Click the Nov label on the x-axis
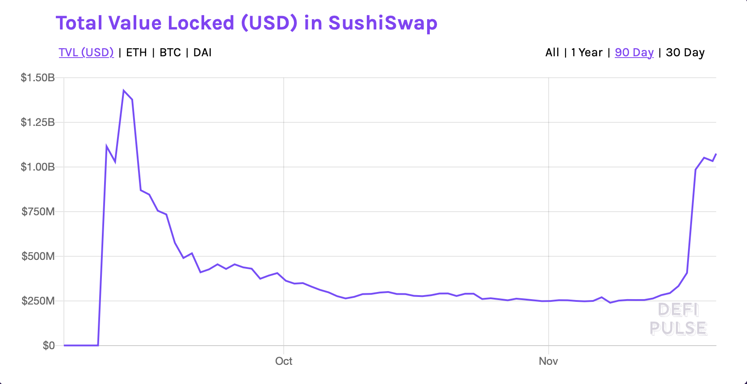Image resolution: width=747 pixels, height=384 pixels. point(548,361)
